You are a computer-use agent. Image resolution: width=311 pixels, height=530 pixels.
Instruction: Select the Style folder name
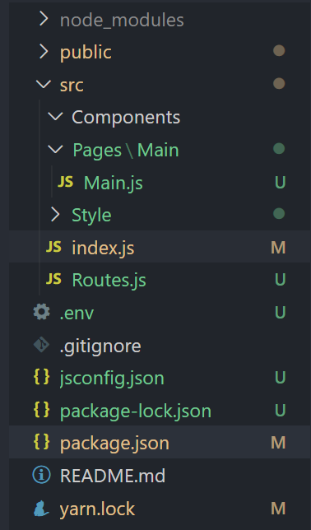pyautogui.click(x=91, y=215)
